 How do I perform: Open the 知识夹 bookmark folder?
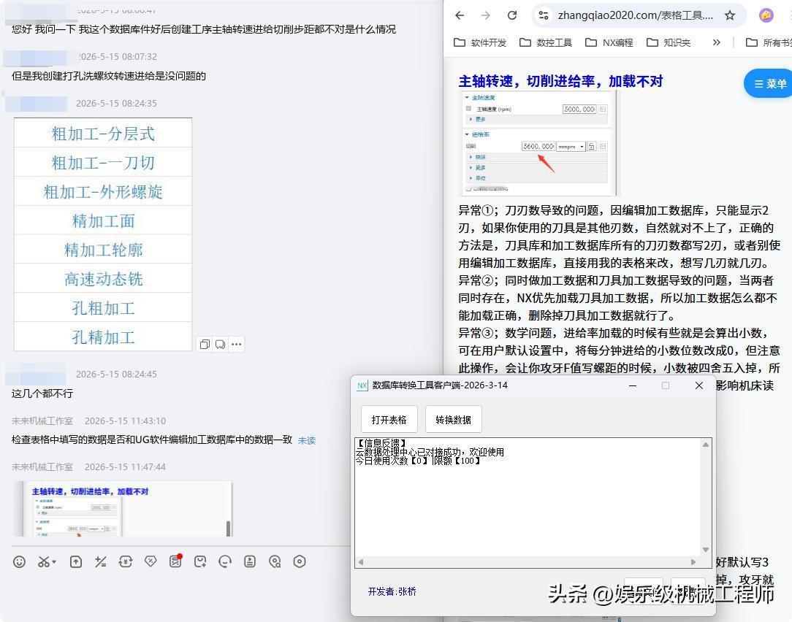(669, 42)
